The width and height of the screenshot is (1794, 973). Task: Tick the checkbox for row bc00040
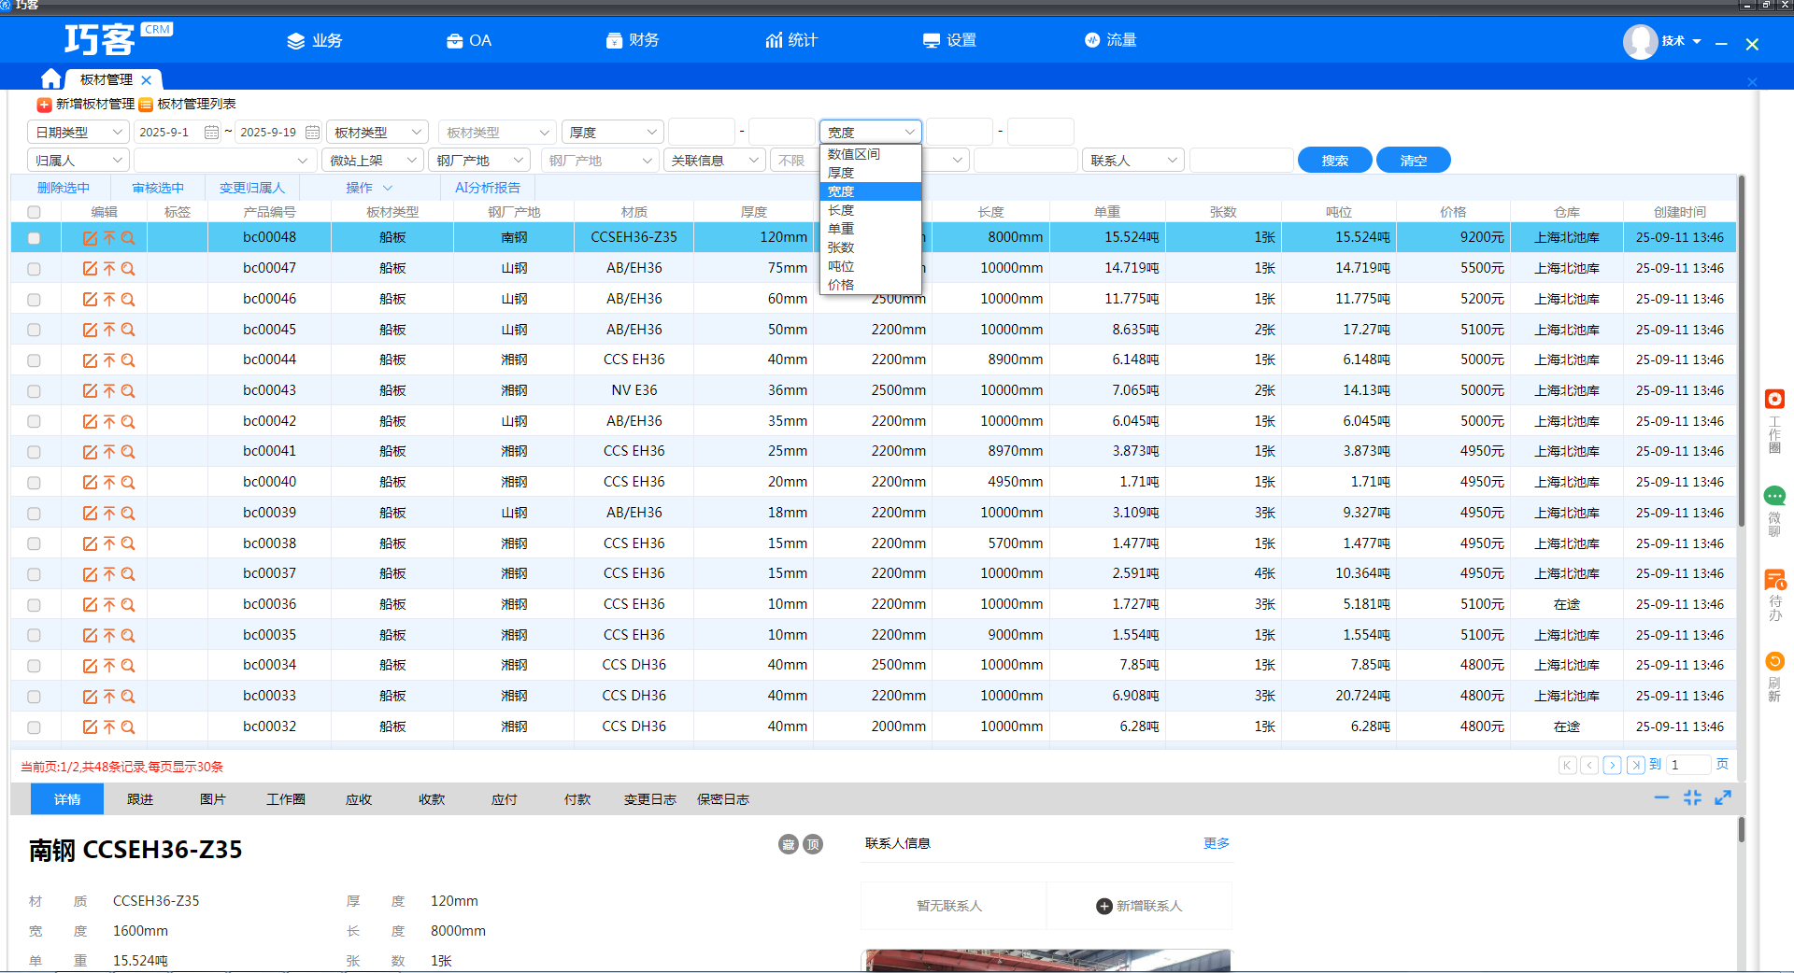tap(35, 483)
